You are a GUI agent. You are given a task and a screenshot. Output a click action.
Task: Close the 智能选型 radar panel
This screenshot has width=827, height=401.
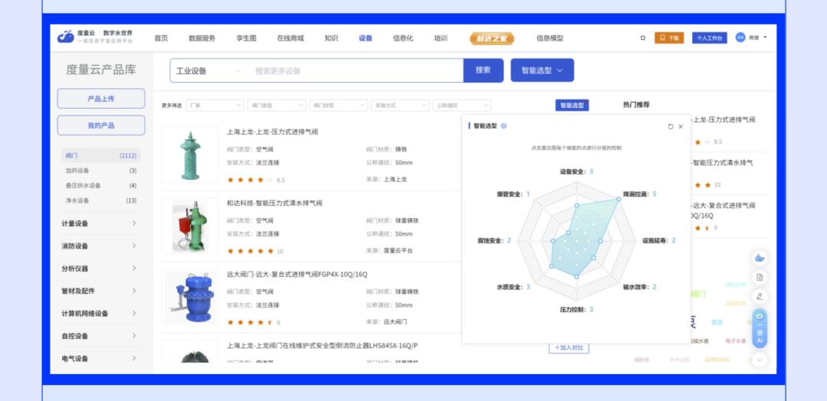[x=681, y=126]
